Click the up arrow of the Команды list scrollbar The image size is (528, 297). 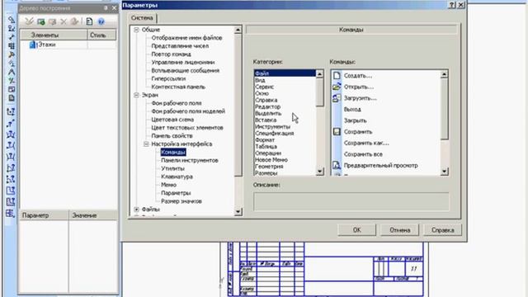pos(444,73)
